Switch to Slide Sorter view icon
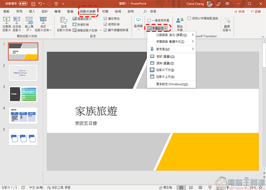Screen dimensions: 266x190 pyautogui.click(x=191, y=187)
